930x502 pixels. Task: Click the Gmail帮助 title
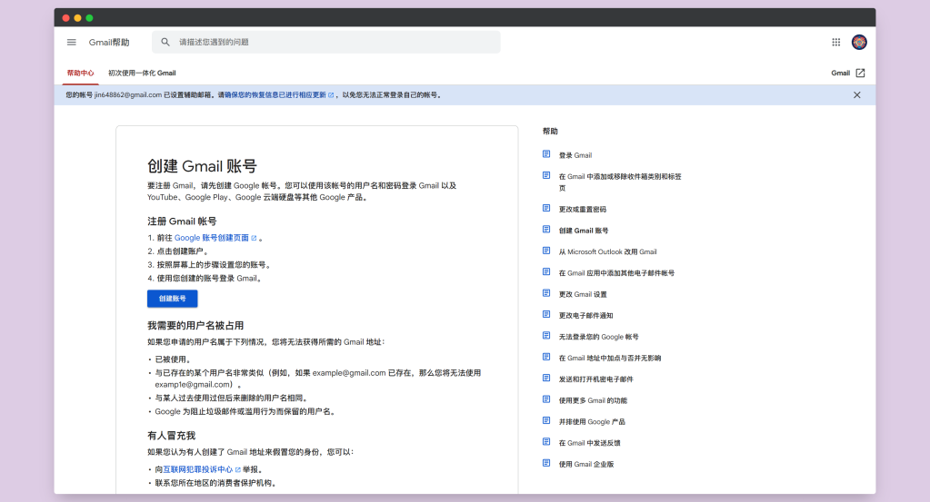[109, 42]
